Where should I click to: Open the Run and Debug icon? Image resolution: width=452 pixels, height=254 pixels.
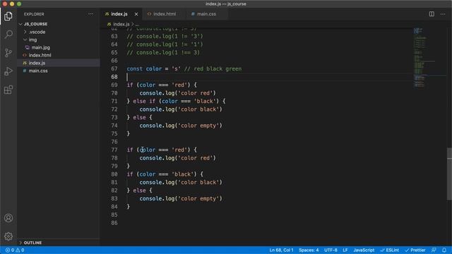coord(8,71)
